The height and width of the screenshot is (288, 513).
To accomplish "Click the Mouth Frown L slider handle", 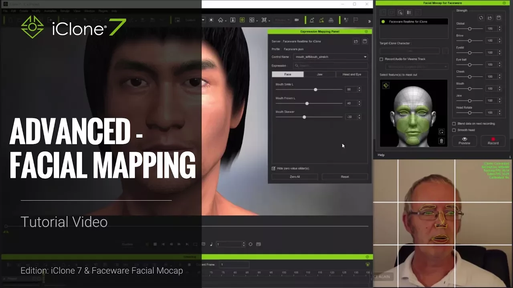I will [307, 103].
